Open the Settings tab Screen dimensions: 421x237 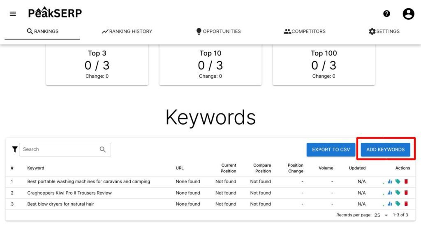384,31
